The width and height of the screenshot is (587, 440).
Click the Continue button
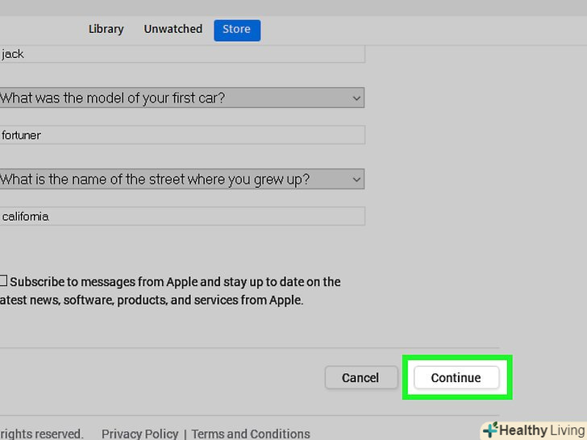tap(456, 377)
